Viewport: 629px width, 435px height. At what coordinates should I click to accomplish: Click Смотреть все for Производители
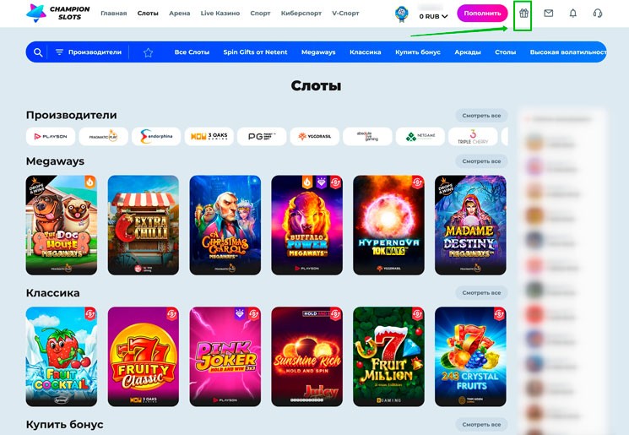coord(481,116)
